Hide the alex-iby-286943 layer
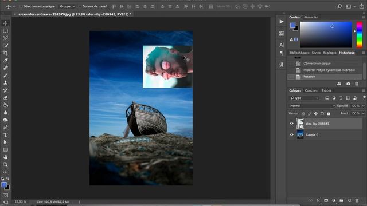The width and height of the screenshot is (367, 206). click(292, 124)
